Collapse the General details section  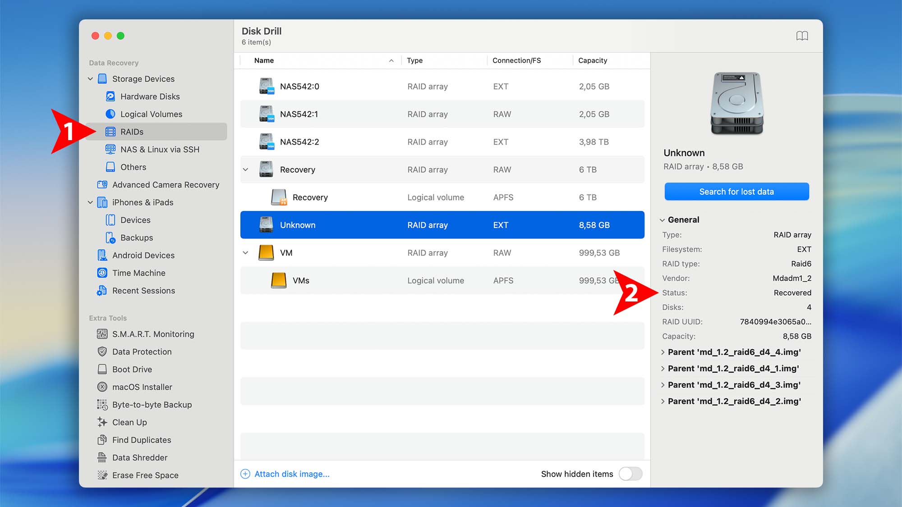[x=662, y=220]
